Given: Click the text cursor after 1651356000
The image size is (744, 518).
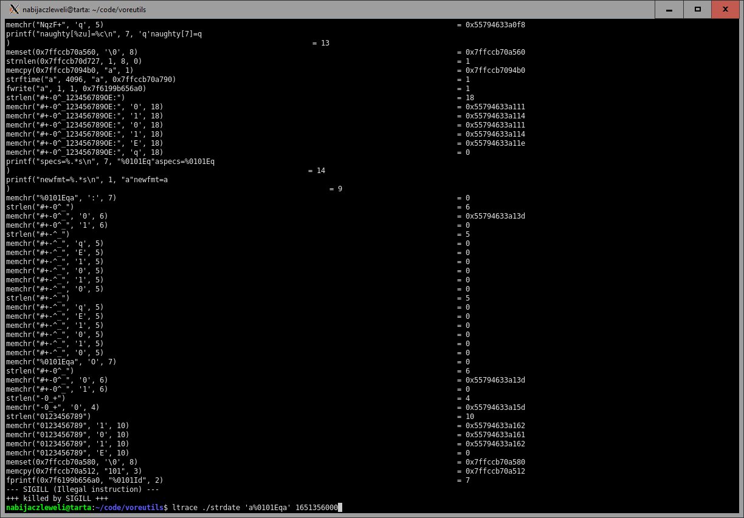Looking at the screenshot, I should tap(341, 508).
